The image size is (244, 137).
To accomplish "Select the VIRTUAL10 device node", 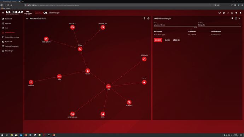I will coord(72,27).
